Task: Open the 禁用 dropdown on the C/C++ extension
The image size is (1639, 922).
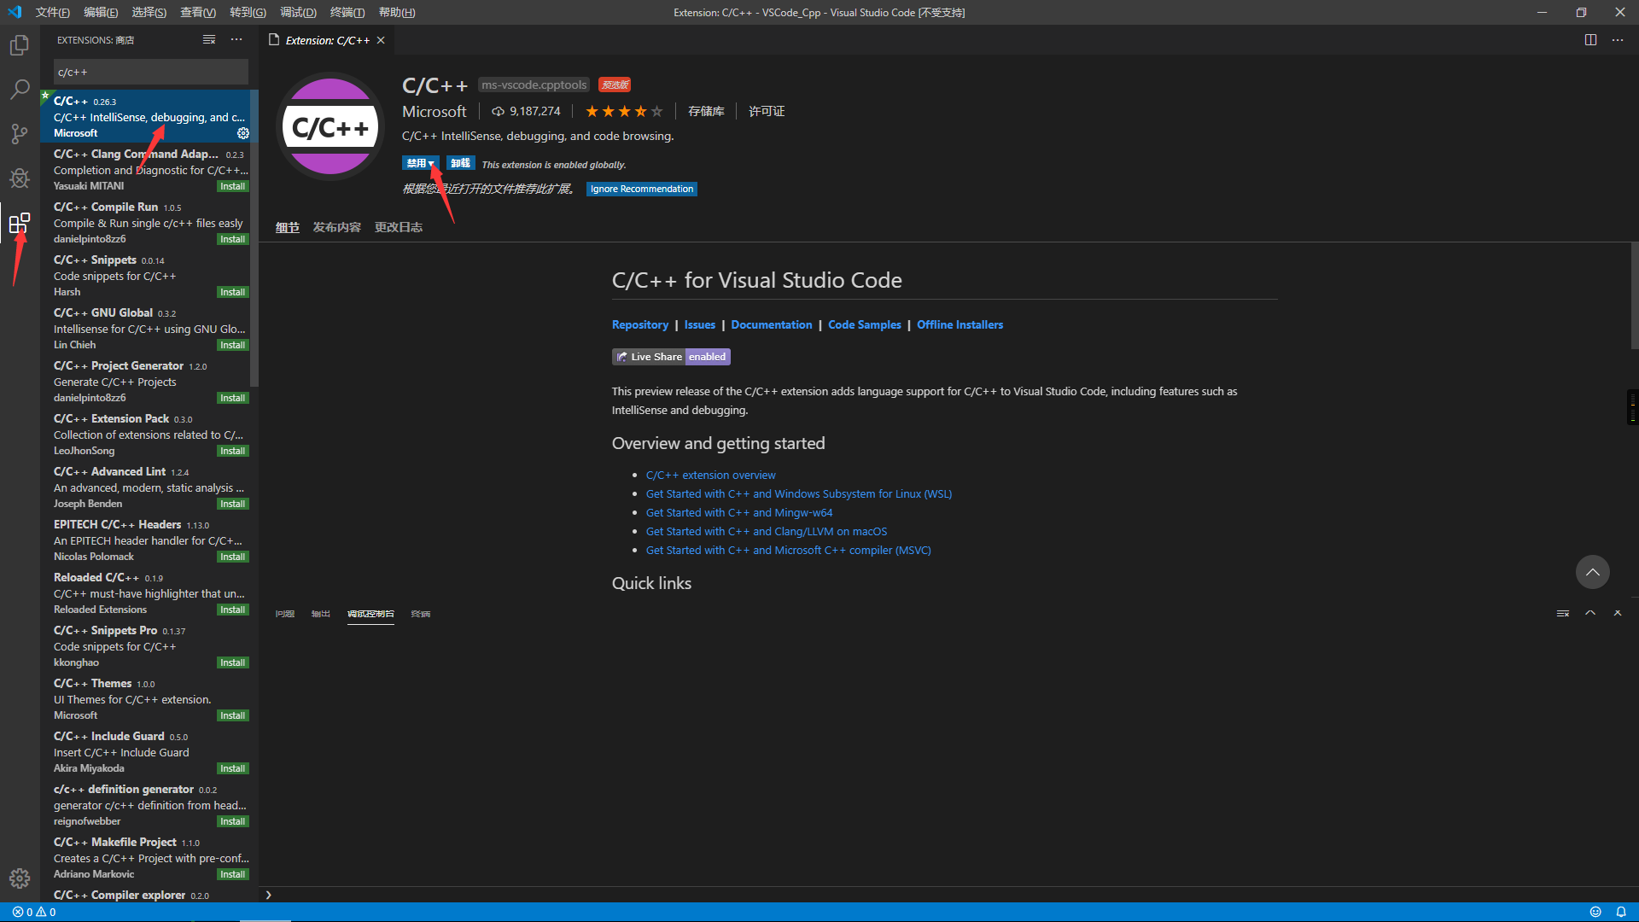Action: [420, 162]
